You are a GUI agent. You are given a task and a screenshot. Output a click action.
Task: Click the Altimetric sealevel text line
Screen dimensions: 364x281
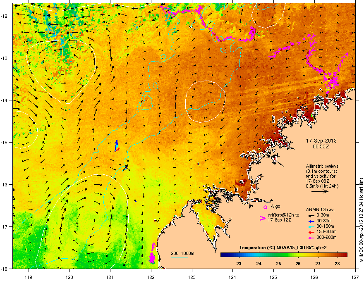[323, 166]
